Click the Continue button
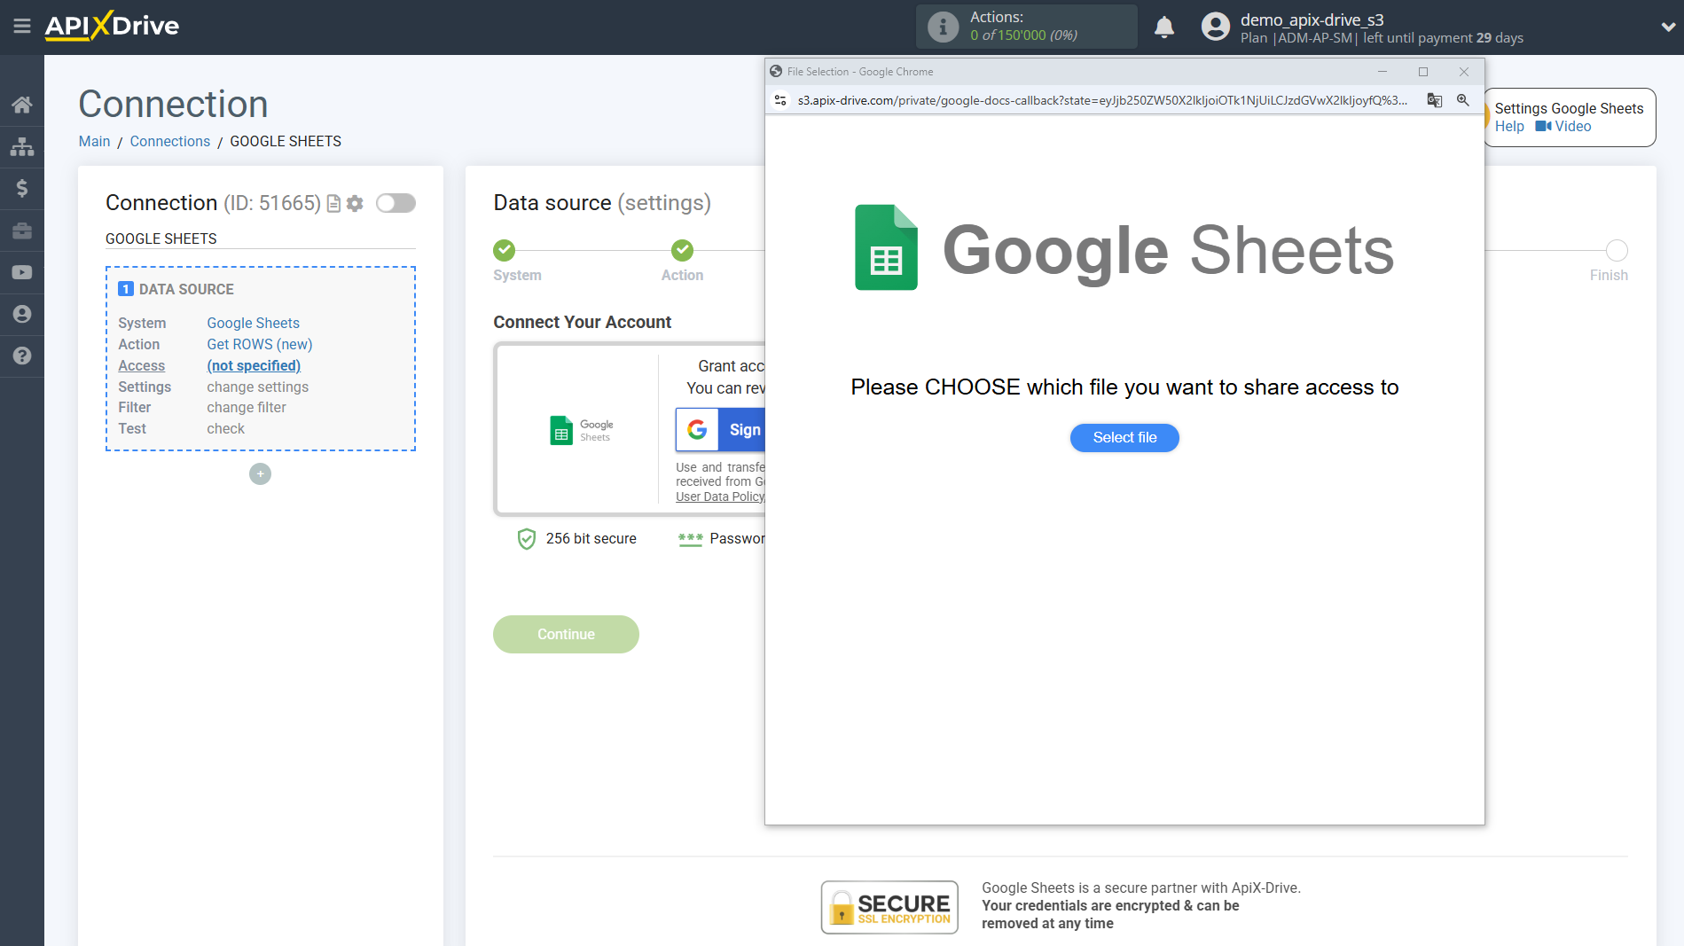1684x946 pixels. (566, 635)
